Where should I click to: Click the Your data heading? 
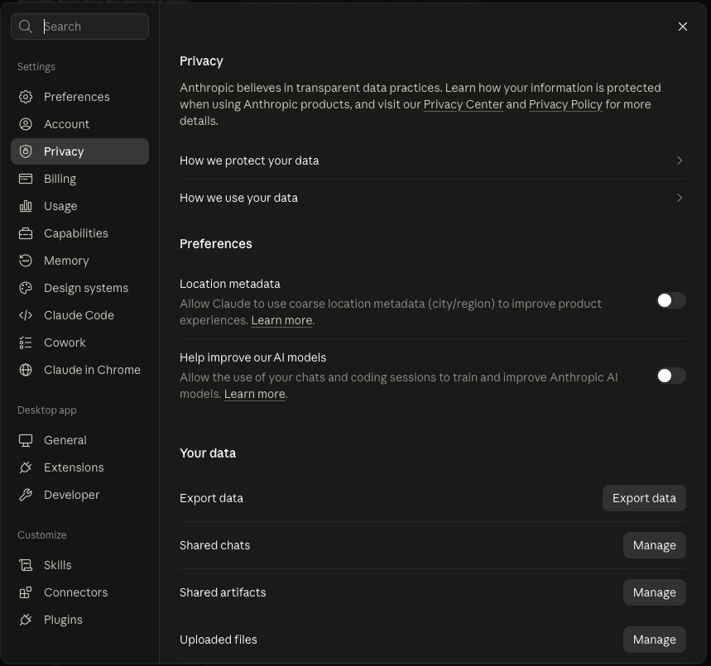point(208,453)
